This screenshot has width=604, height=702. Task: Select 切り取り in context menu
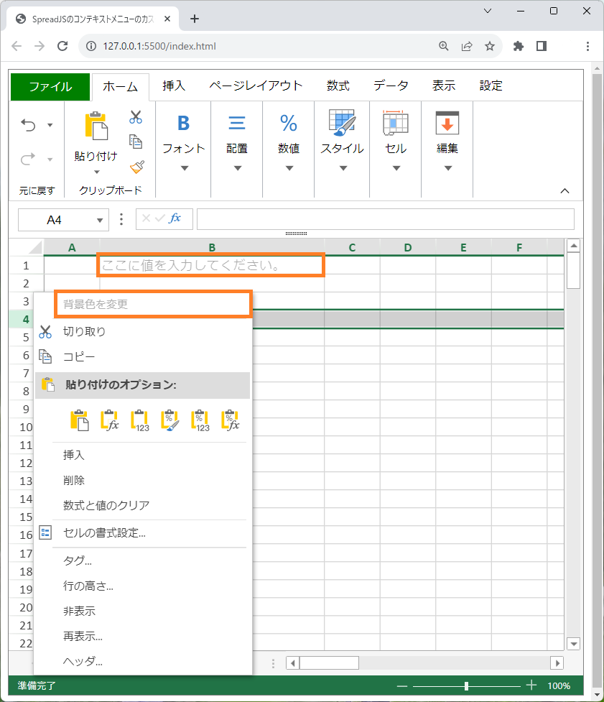(x=143, y=331)
